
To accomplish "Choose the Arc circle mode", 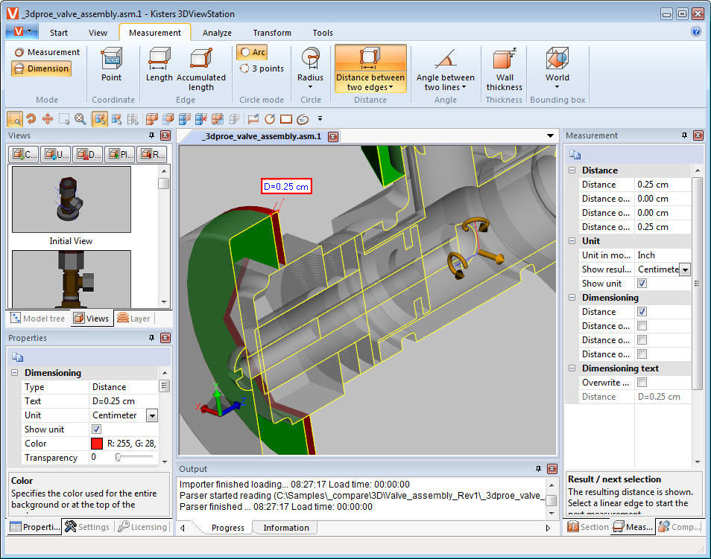I will click(253, 52).
